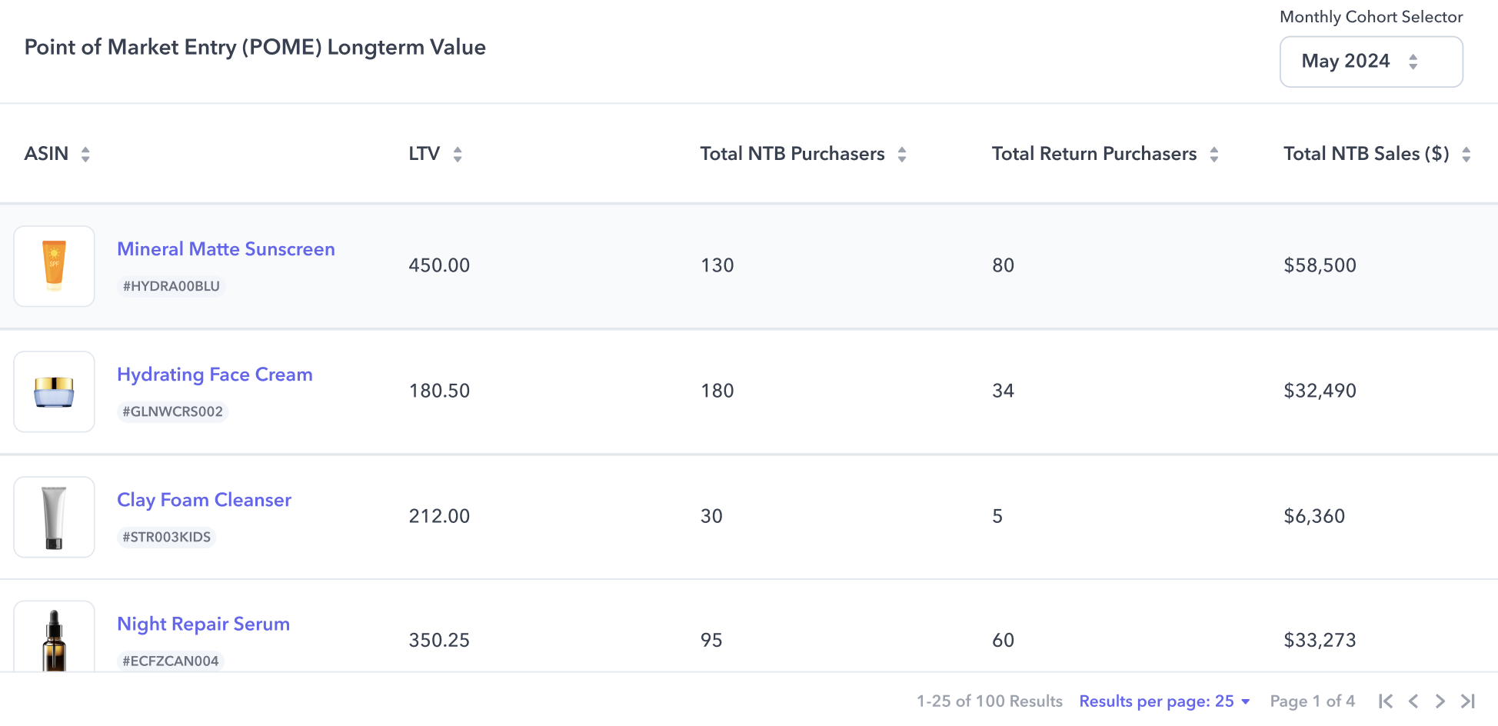Sort by Total NTB Purchasers arrows
1498x726 pixels.
click(902, 155)
